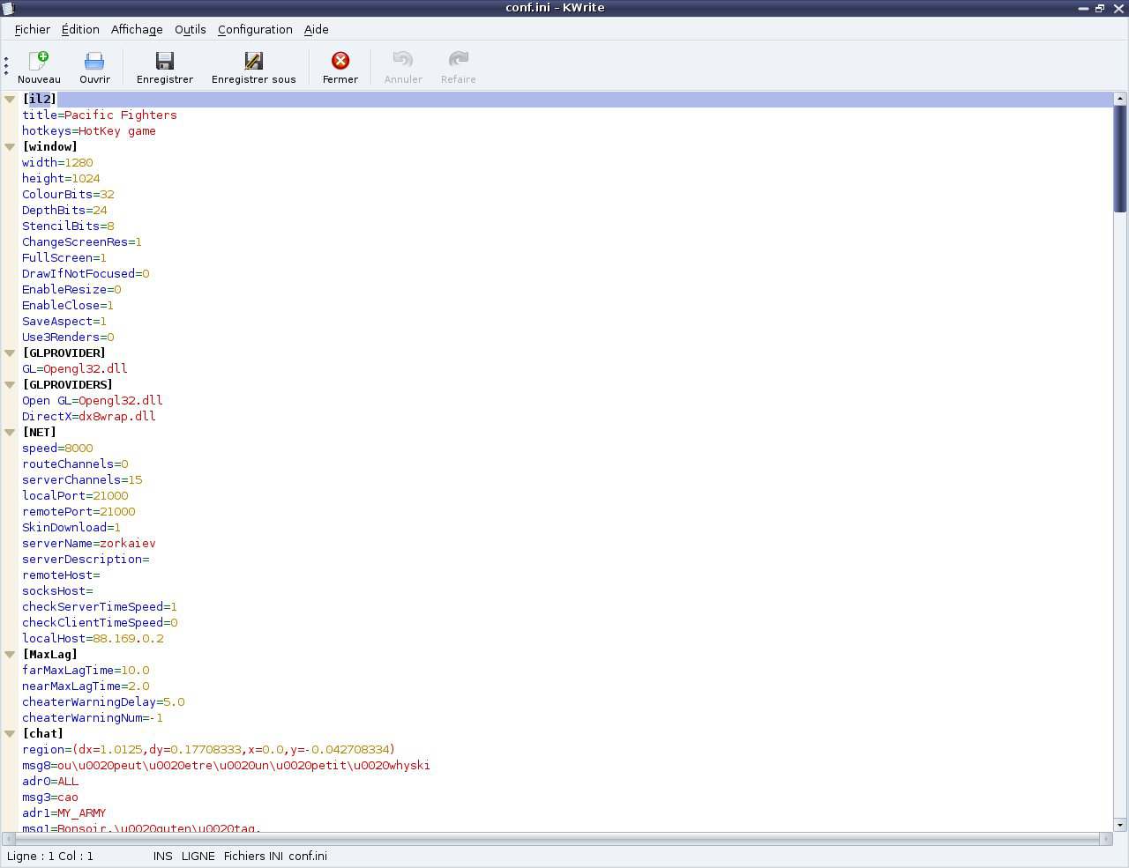Viewport: 1129px width, 868px height.
Task: Click the Use3Renders=0 line
Action: (68, 338)
